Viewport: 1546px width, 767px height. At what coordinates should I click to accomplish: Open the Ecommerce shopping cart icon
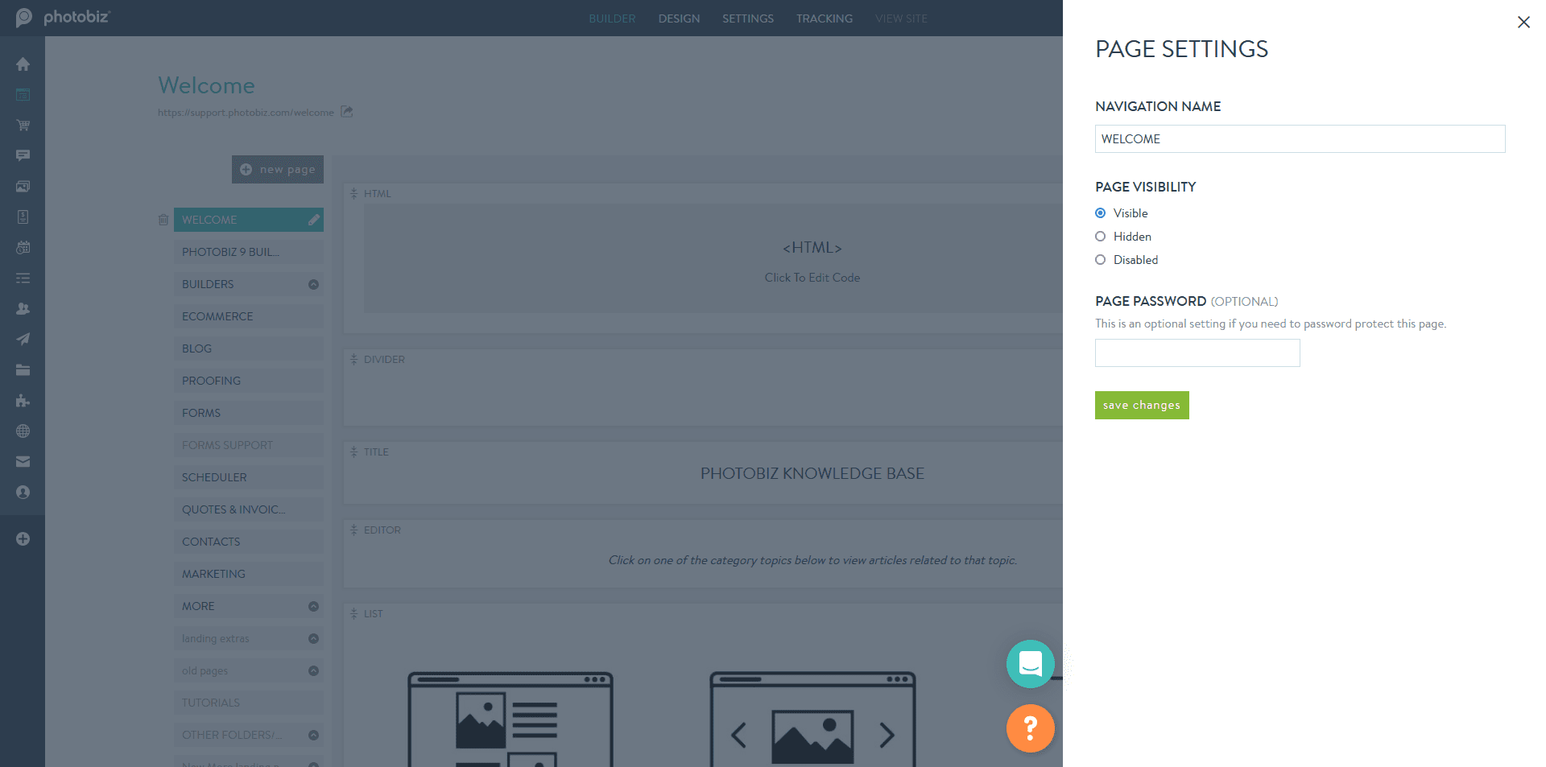(23, 125)
